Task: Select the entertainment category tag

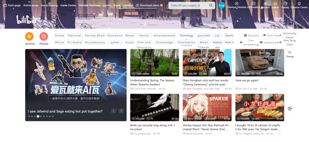Action: click(164, 35)
